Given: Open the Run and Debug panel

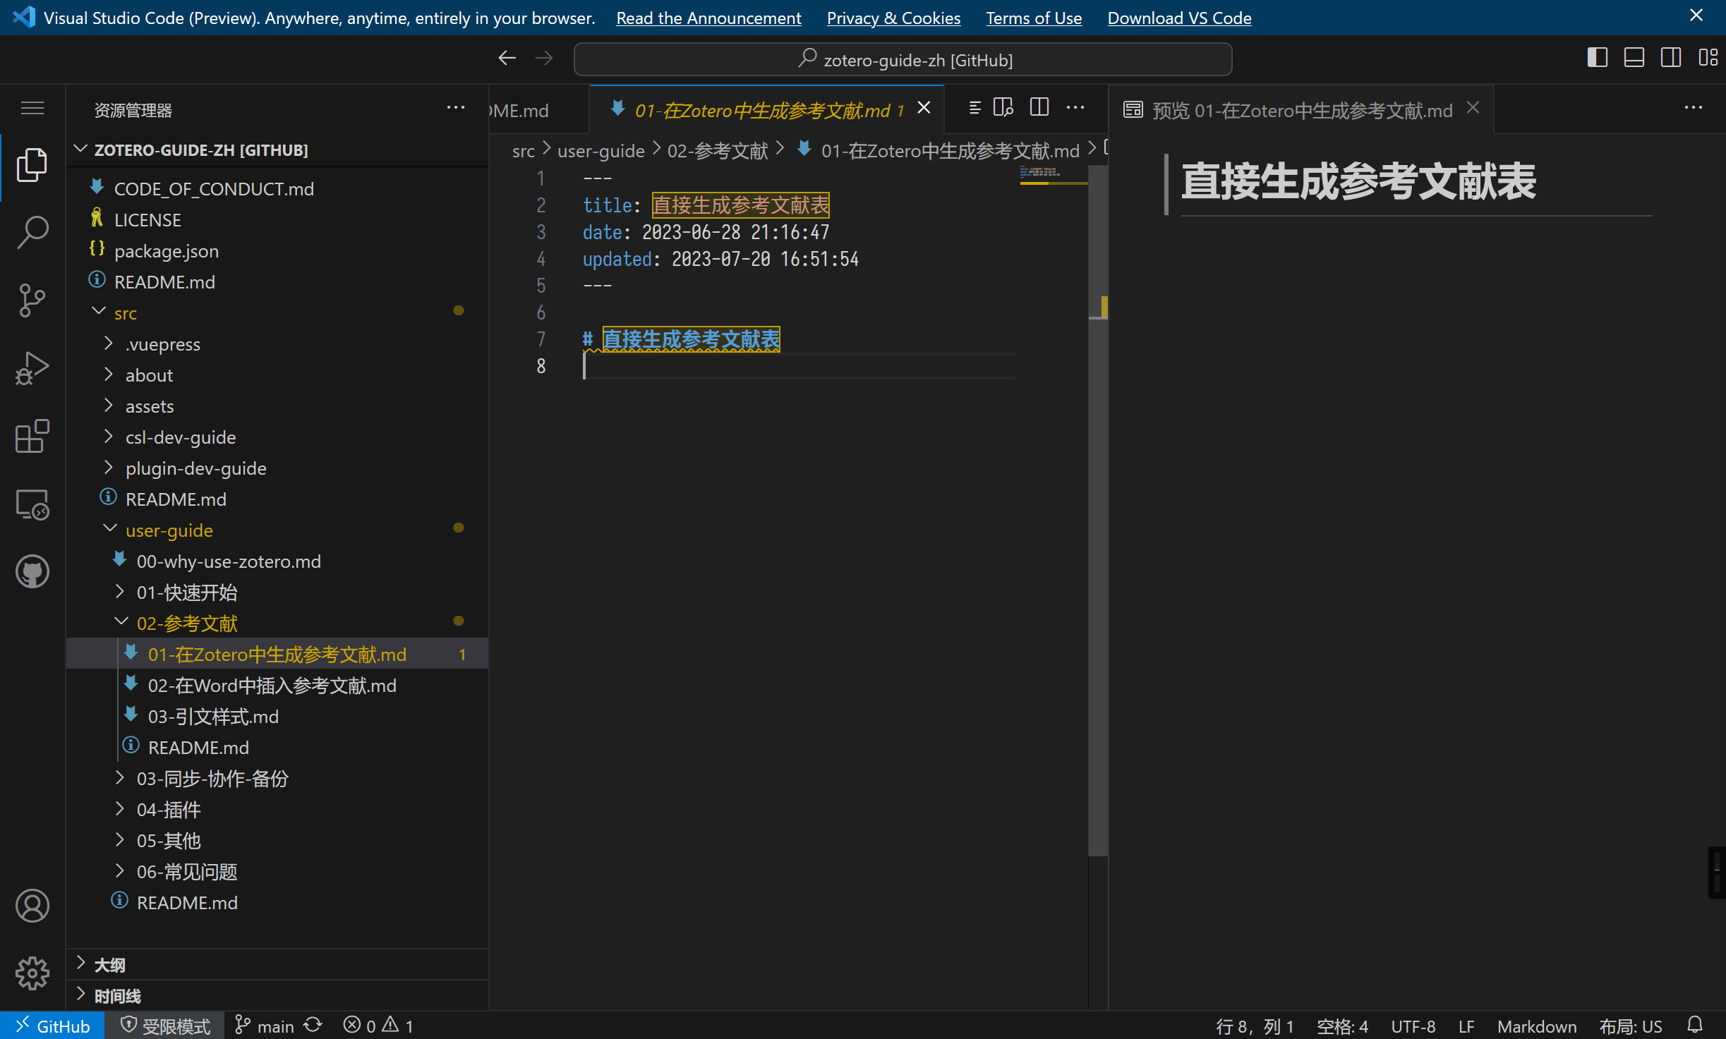Looking at the screenshot, I should click(32, 368).
